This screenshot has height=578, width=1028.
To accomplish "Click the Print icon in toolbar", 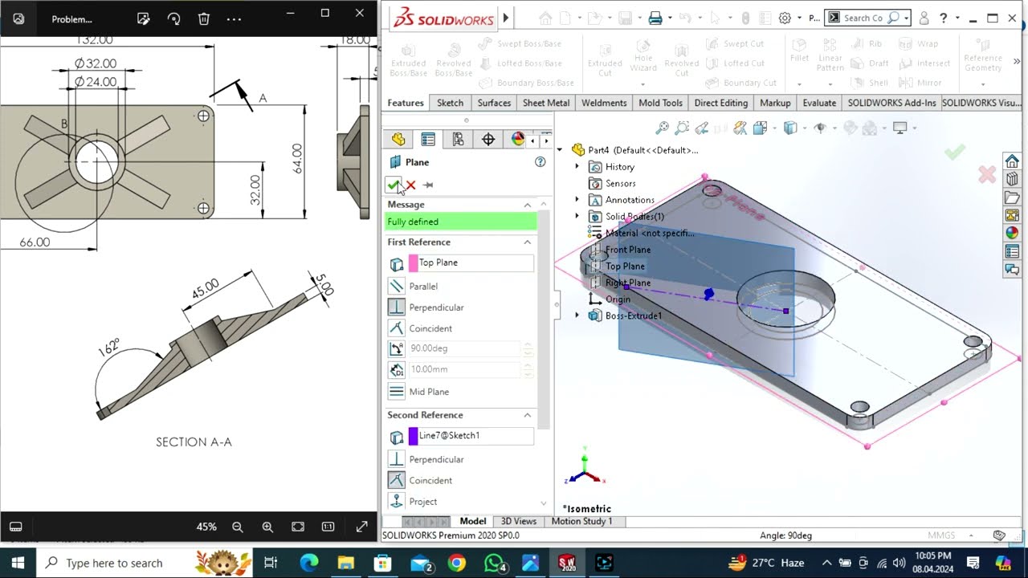I will [655, 18].
